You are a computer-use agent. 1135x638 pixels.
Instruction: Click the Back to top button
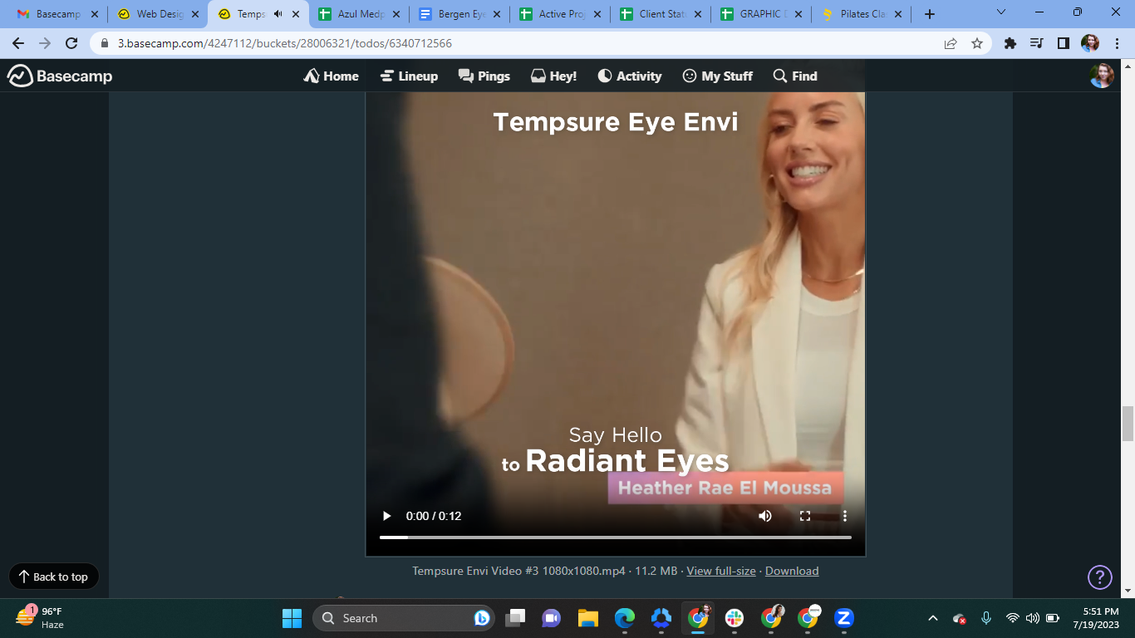54,577
